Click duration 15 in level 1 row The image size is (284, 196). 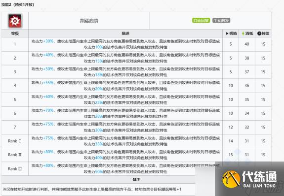[263, 44]
